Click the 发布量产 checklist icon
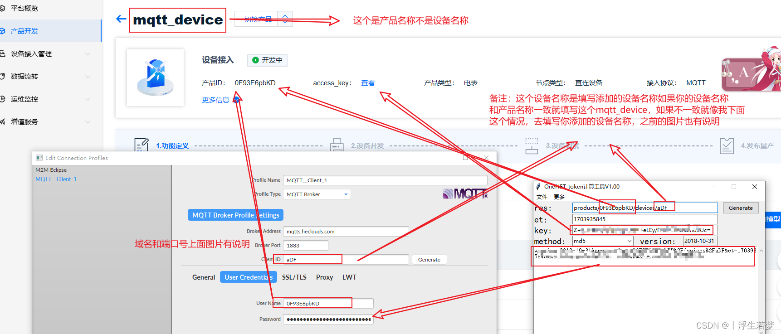This screenshot has height=334, width=781. click(x=727, y=145)
